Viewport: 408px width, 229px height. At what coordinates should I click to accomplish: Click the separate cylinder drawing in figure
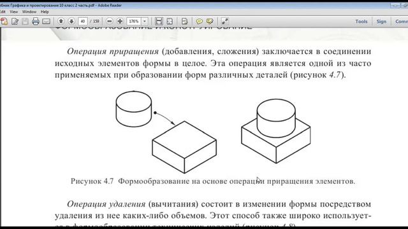click(134, 109)
